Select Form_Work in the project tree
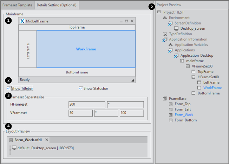Image resolution: width=229 pixels, height=164 pixels. pyautogui.click(x=184, y=115)
